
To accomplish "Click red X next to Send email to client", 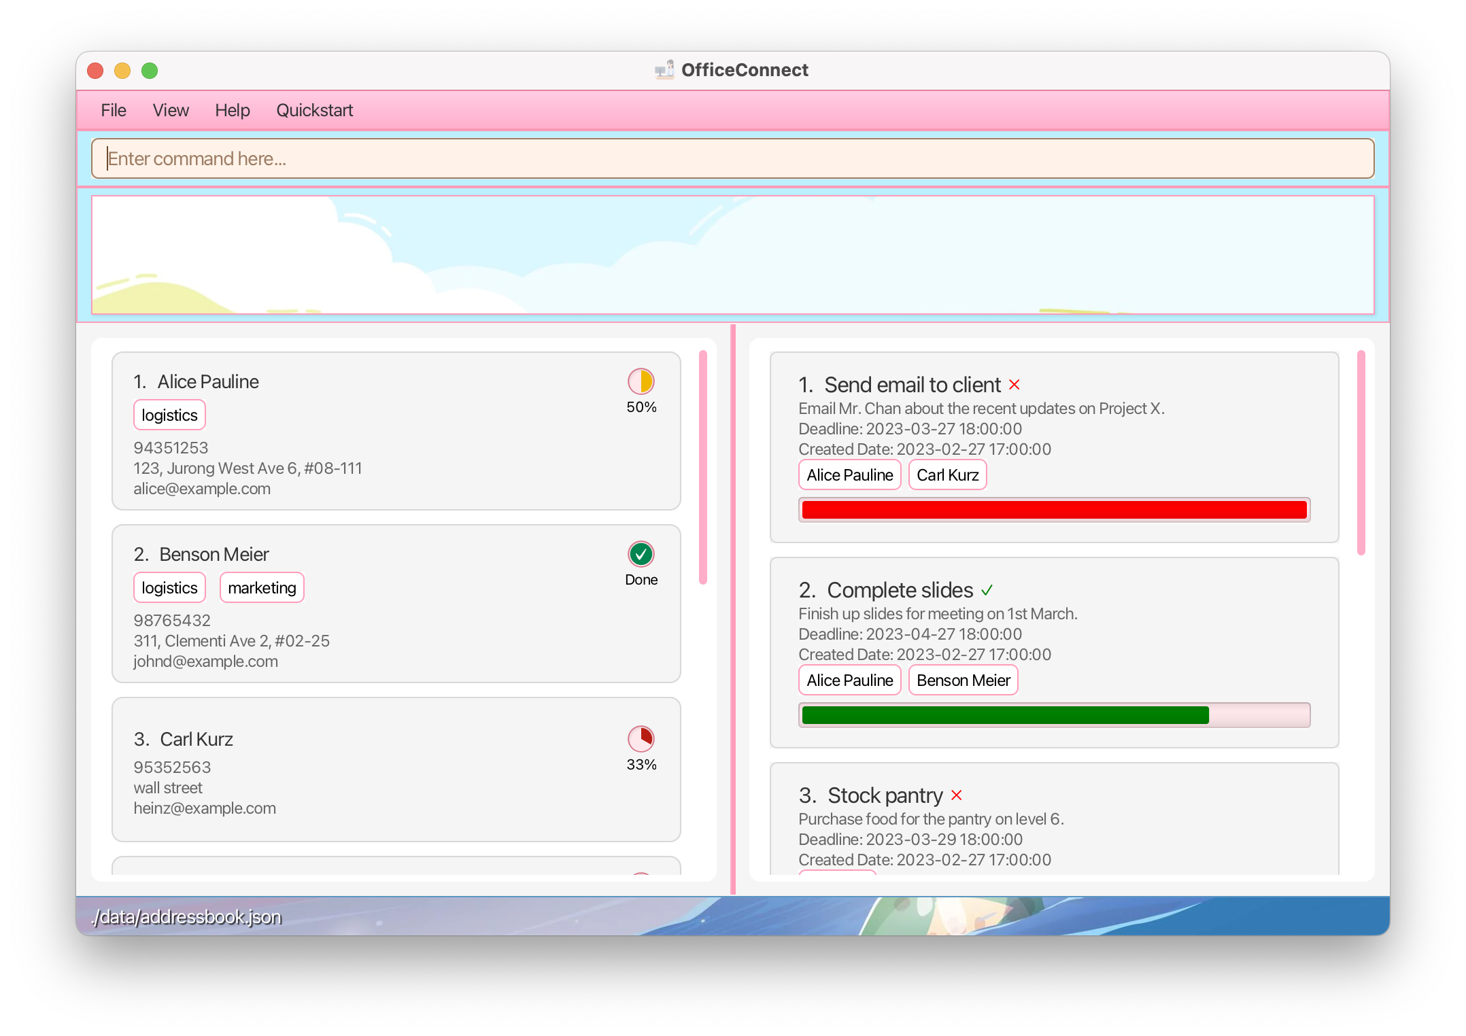I will 1015,385.
